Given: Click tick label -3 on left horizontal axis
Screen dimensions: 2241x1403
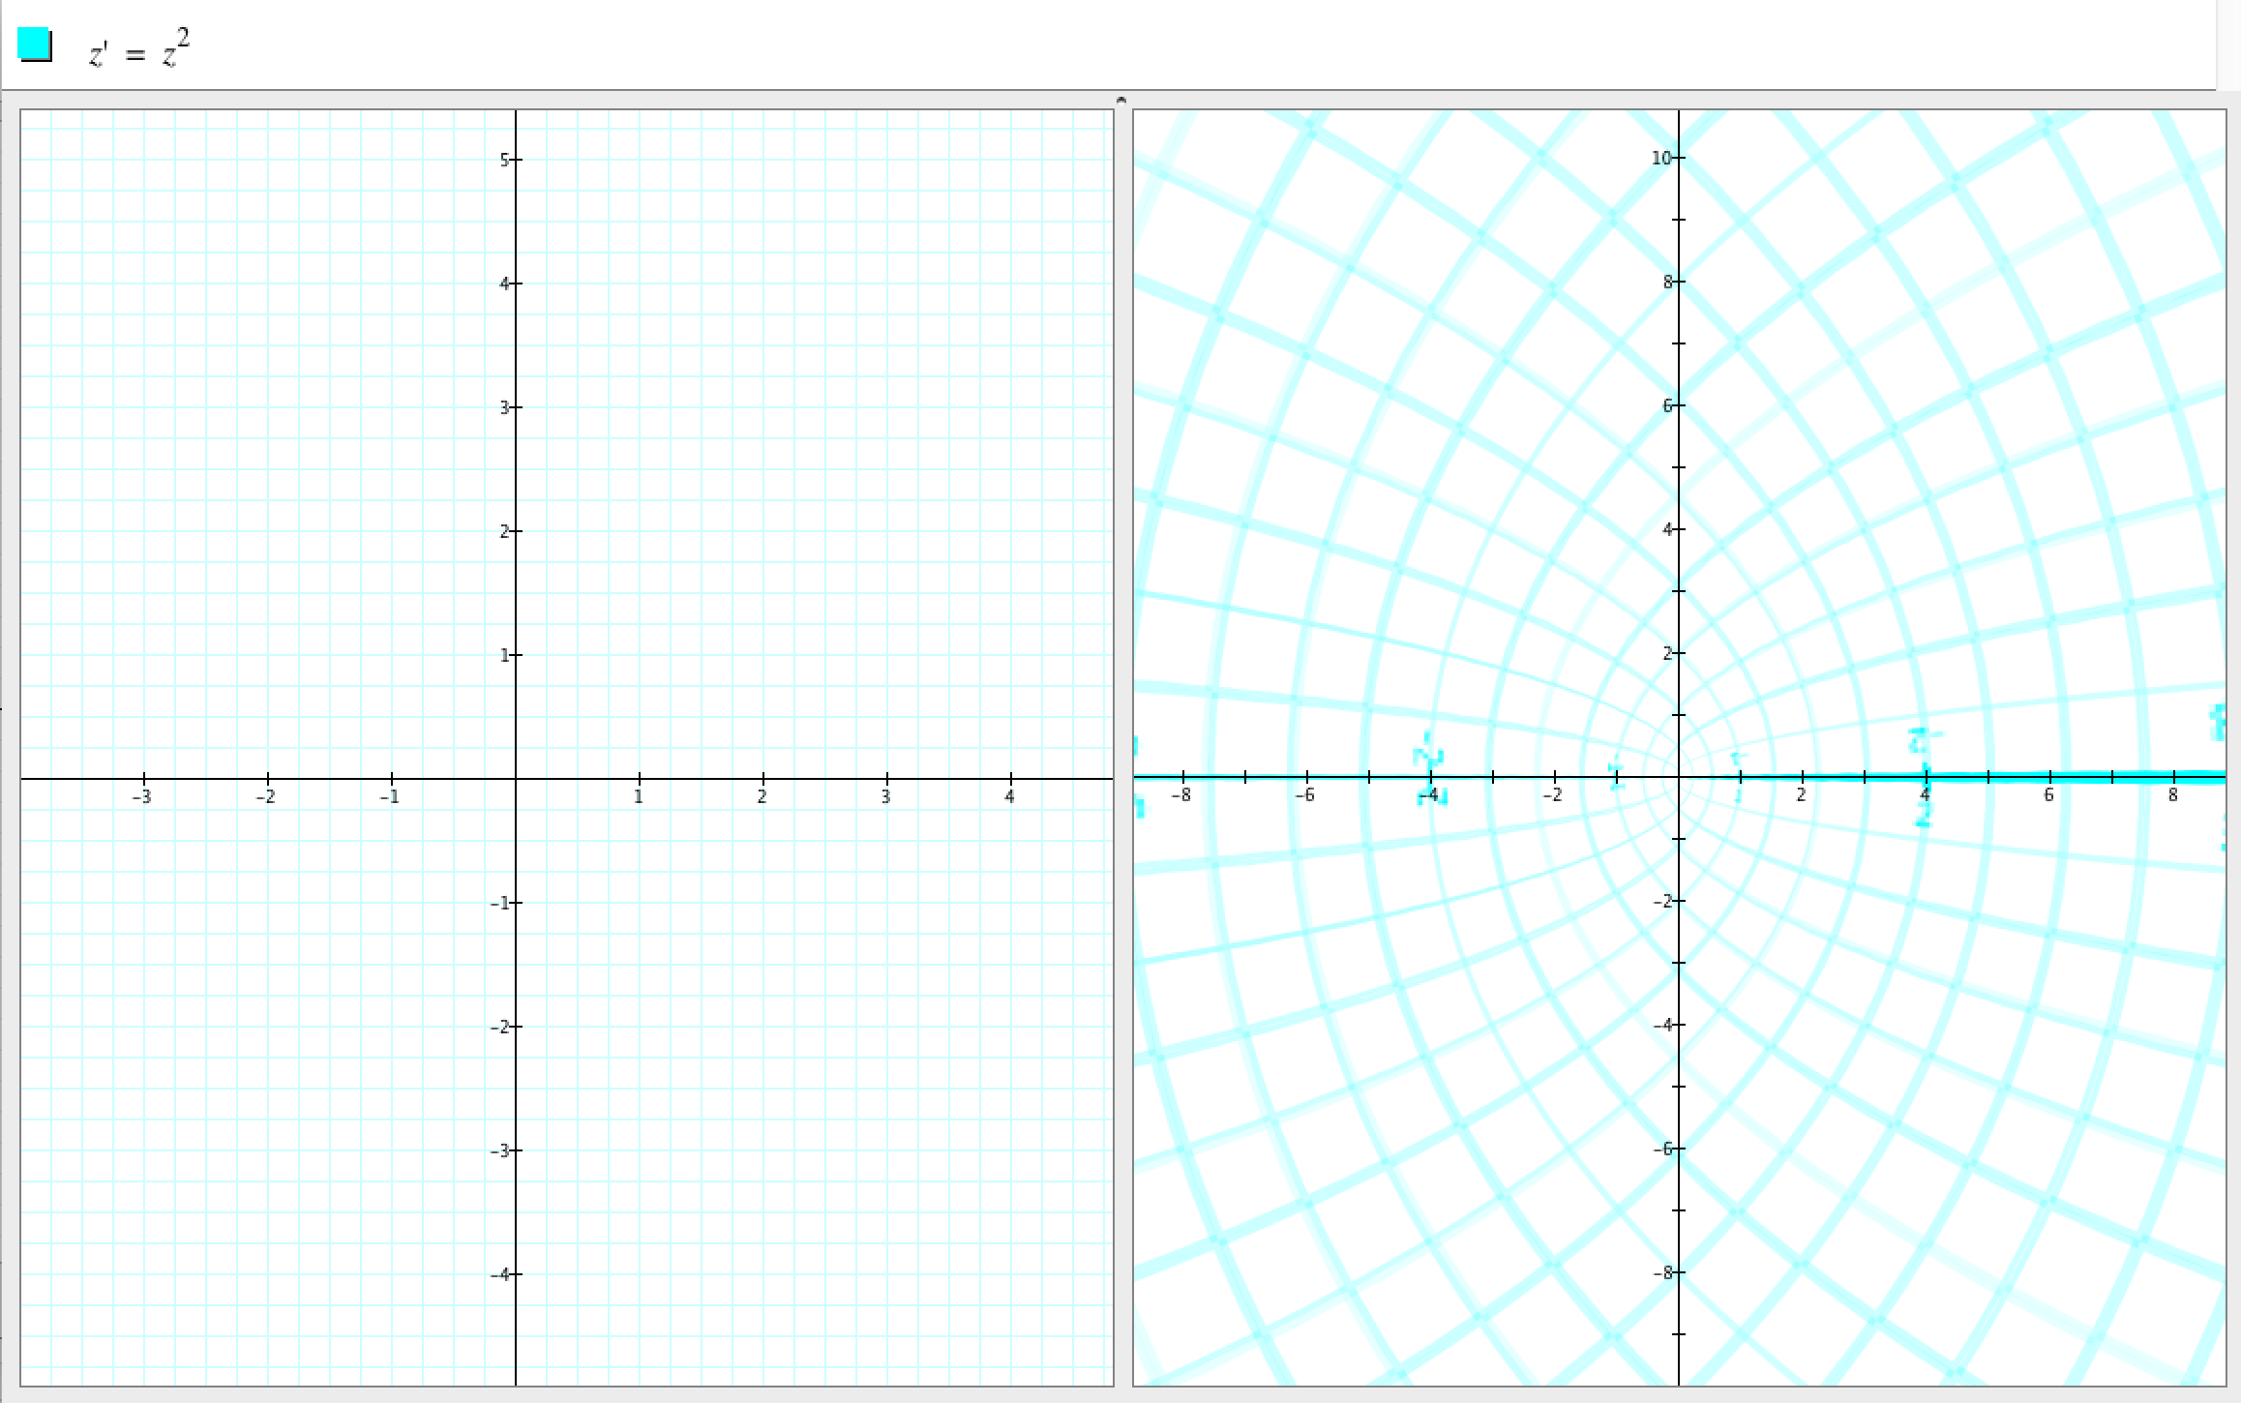Looking at the screenshot, I should (142, 797).
